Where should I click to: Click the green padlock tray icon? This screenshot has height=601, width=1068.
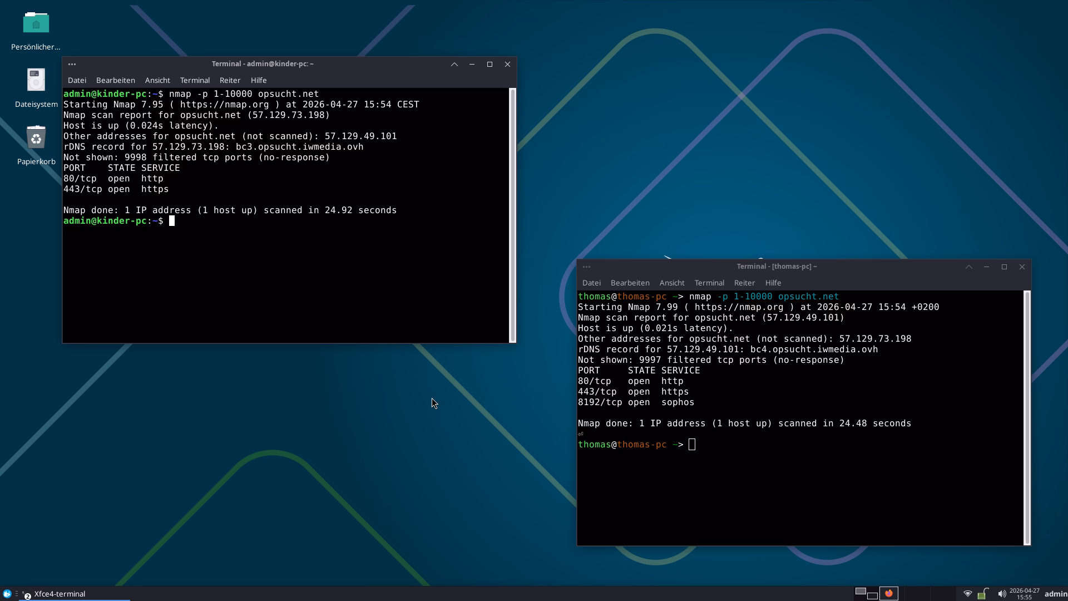point(983,594)
